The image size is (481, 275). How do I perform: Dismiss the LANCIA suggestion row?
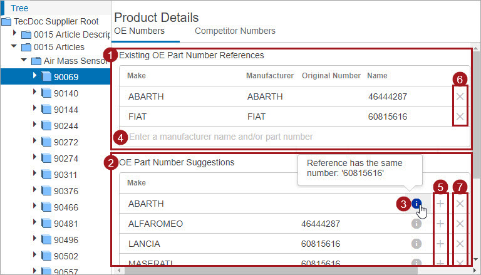(x=460, y=244)
